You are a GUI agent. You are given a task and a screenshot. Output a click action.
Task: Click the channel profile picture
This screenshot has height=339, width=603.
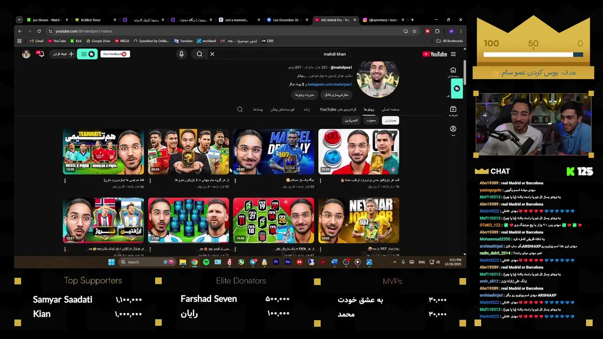click(x=378, y=79)
